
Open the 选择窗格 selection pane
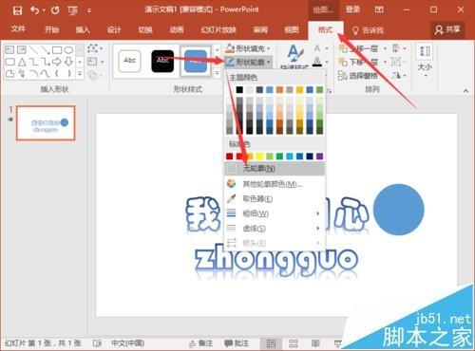358,75
